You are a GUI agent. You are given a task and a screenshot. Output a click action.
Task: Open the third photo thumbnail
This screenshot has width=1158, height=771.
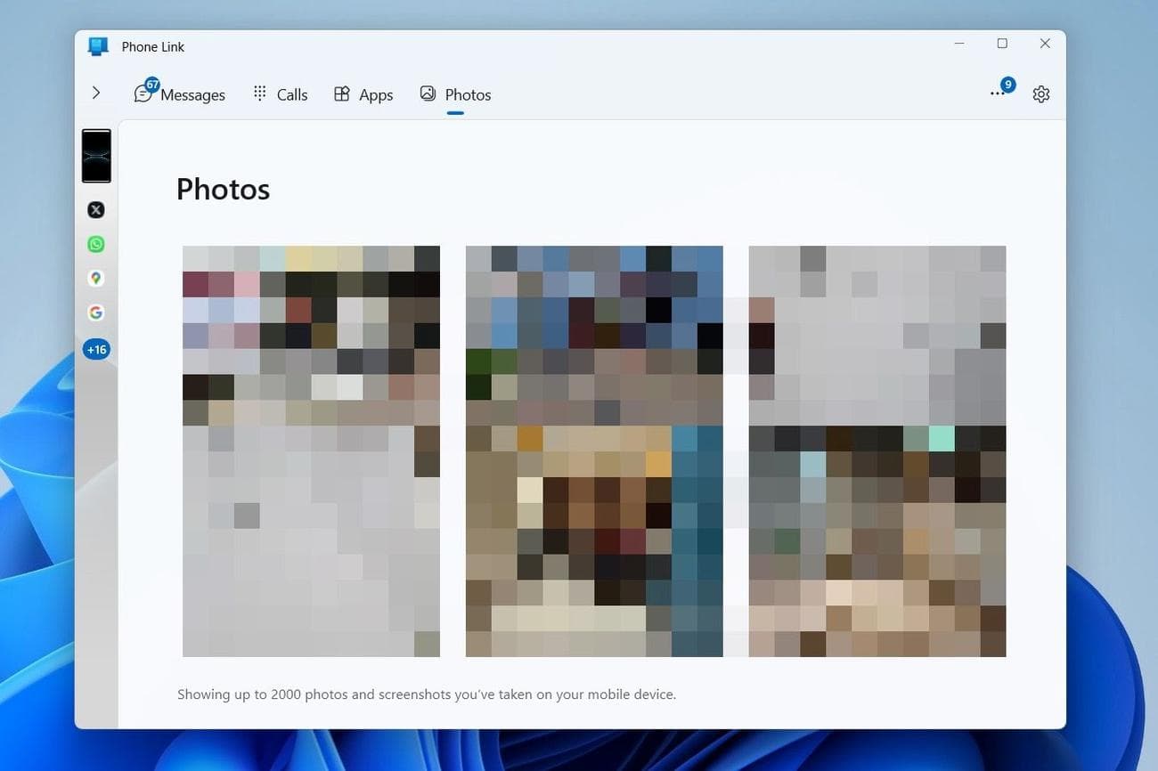(877, 451)
